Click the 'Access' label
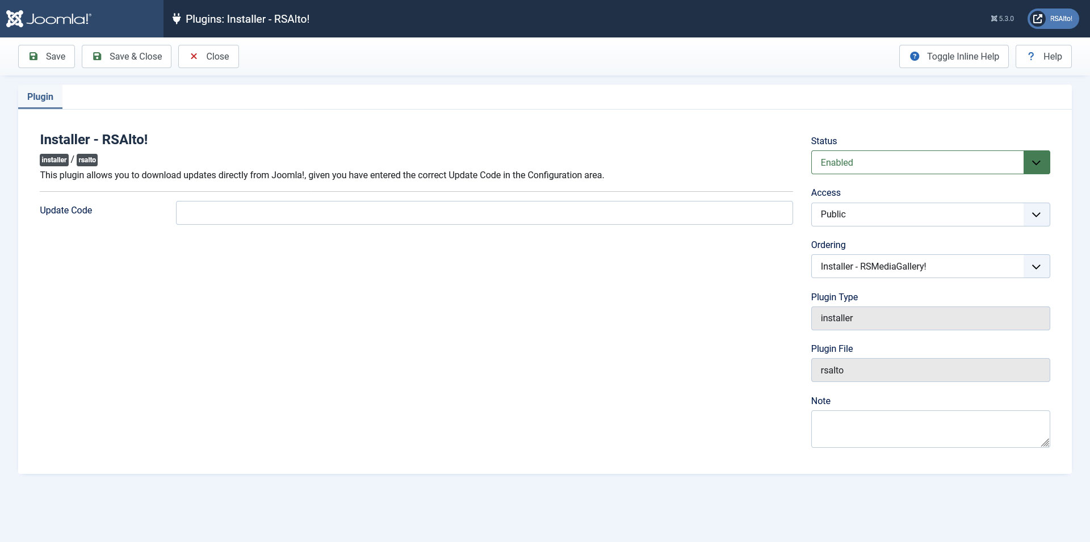This screenshot has height=542, width=1090. 825,192
